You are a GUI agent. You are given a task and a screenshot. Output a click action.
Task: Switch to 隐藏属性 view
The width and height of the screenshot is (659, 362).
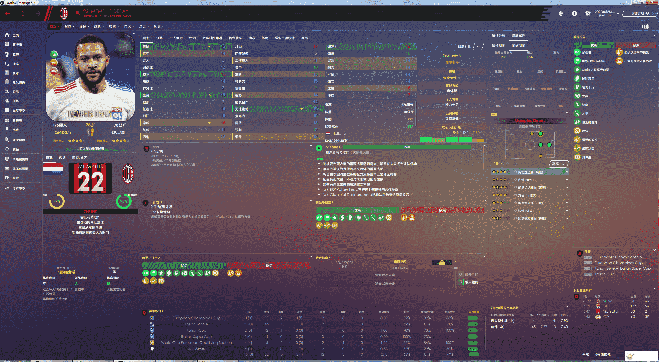[x=518, y=35]
